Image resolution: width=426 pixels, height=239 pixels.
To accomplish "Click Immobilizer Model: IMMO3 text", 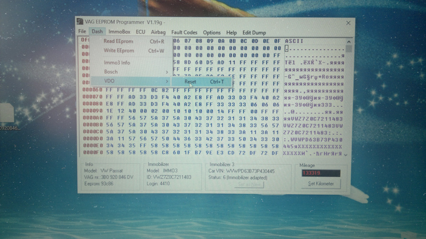I will [162, 171].
